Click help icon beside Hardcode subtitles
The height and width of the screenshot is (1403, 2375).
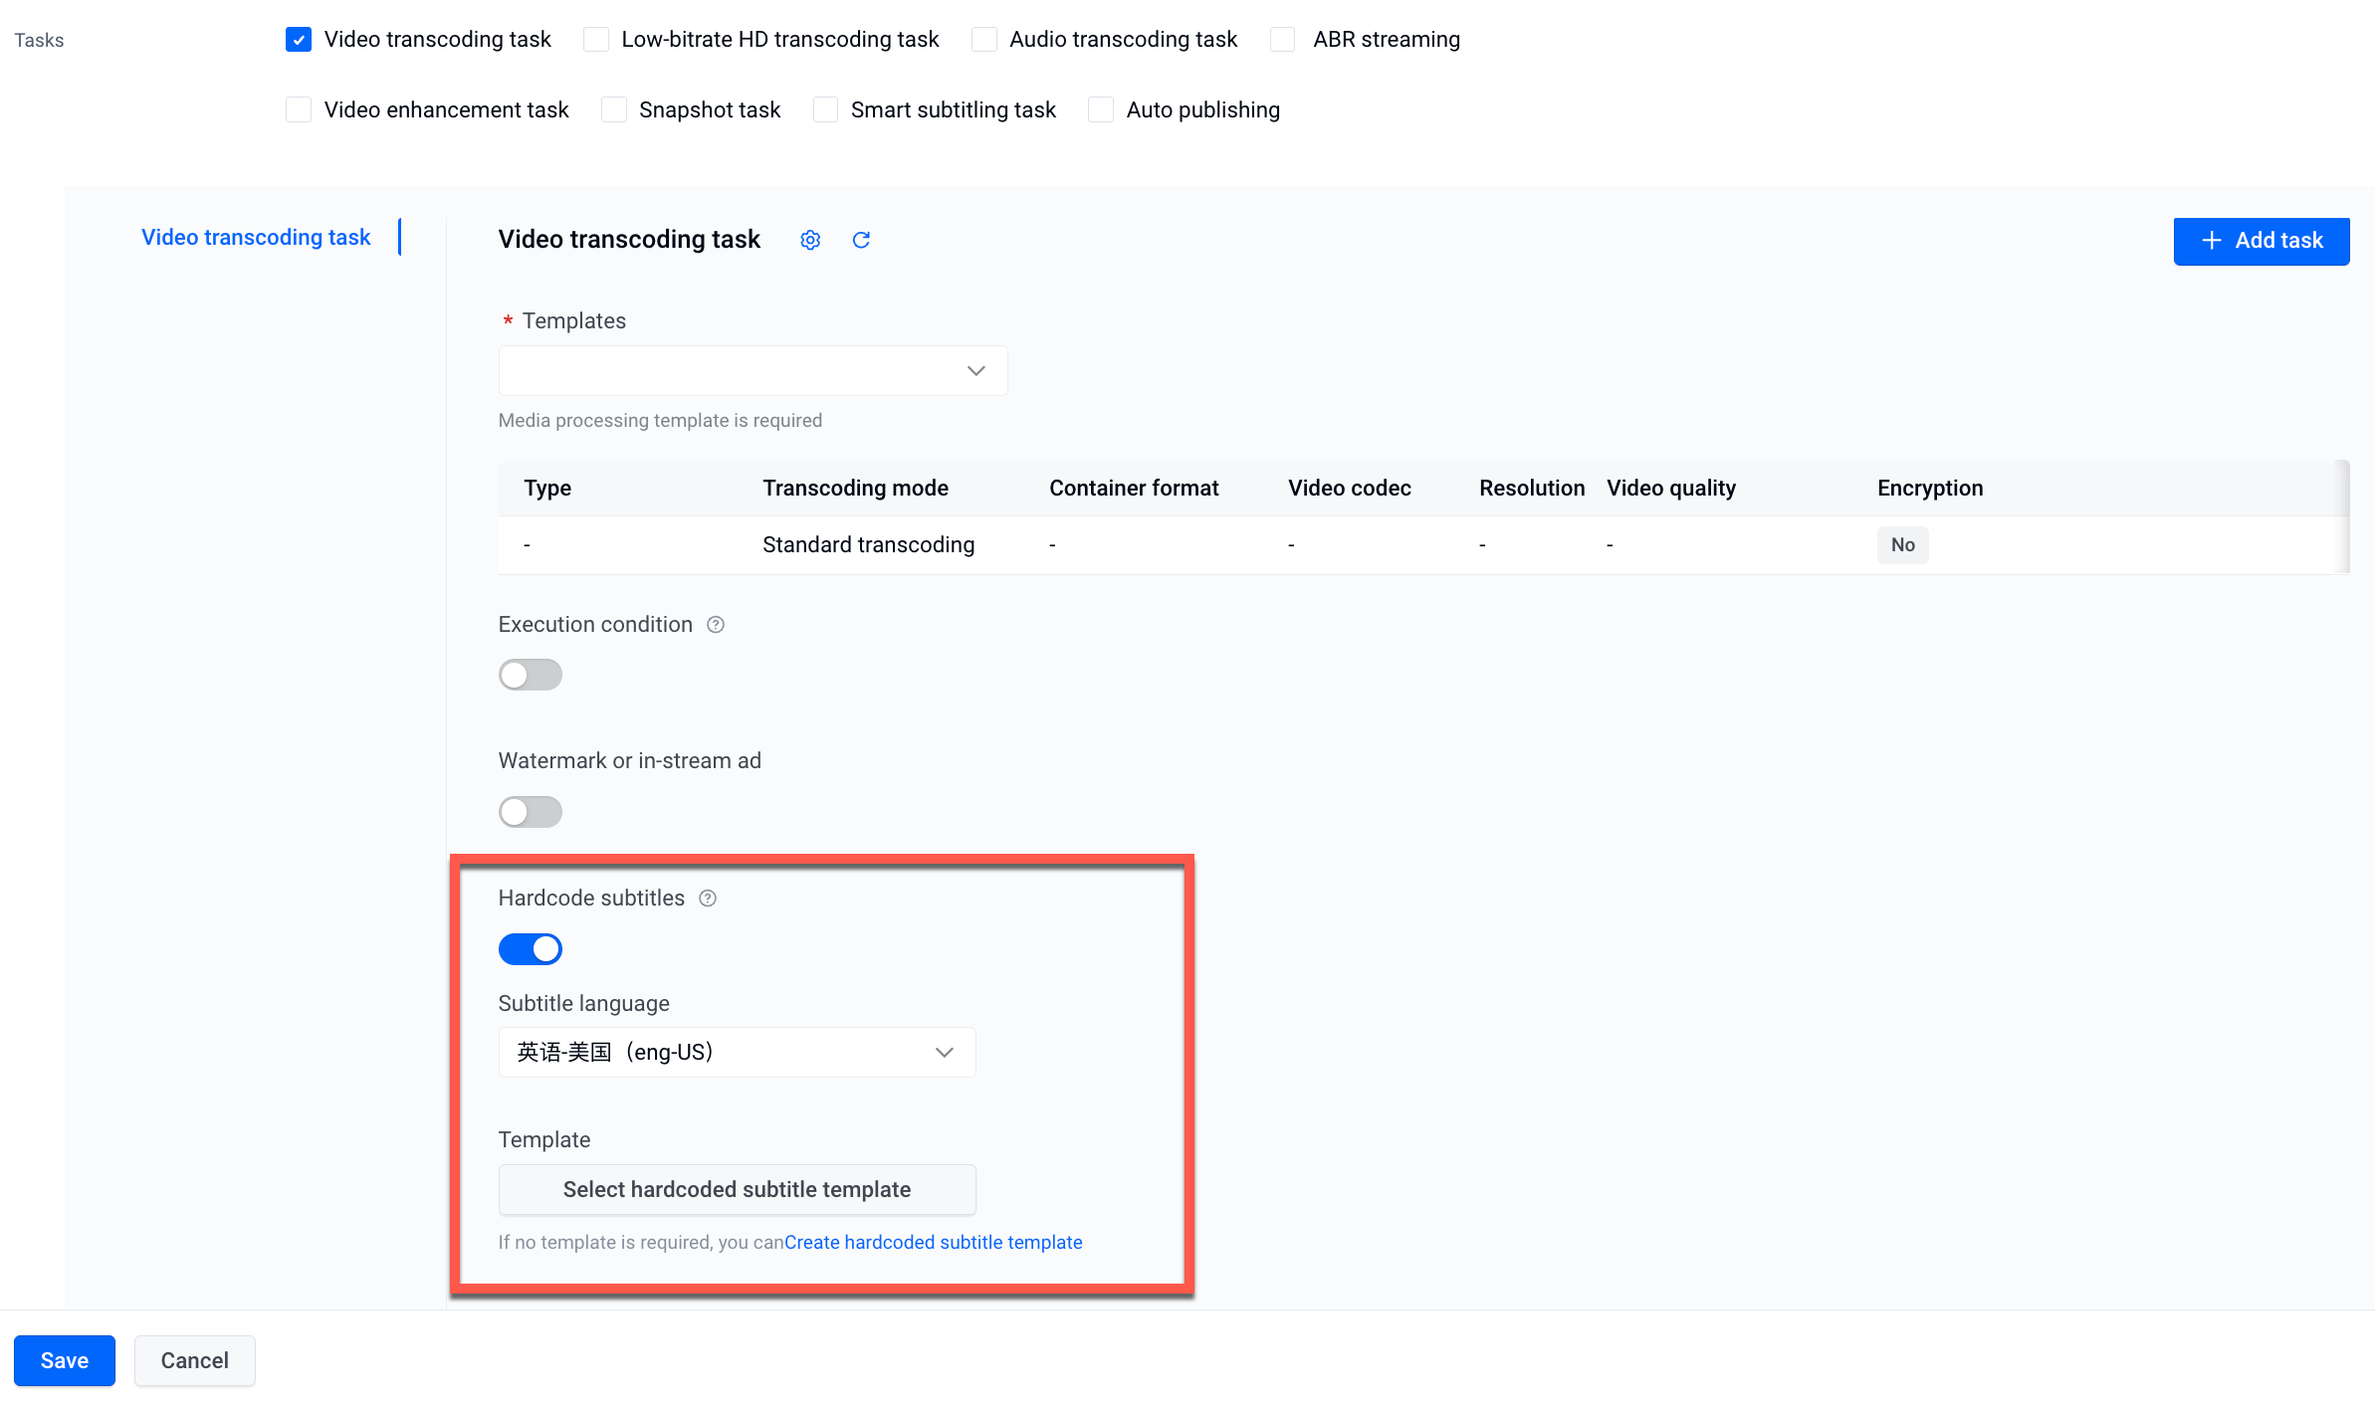[x=708, y=899]
